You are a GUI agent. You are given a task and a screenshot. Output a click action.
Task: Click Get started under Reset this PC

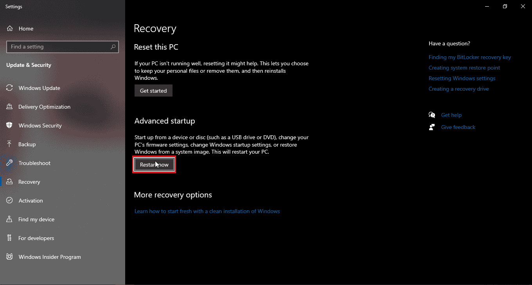[153, 91]
